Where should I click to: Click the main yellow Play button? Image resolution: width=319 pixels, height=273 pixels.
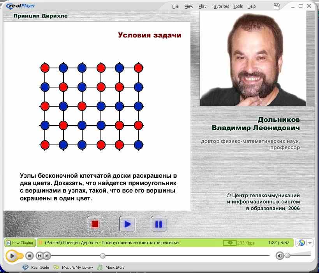[x=12, y=256]
